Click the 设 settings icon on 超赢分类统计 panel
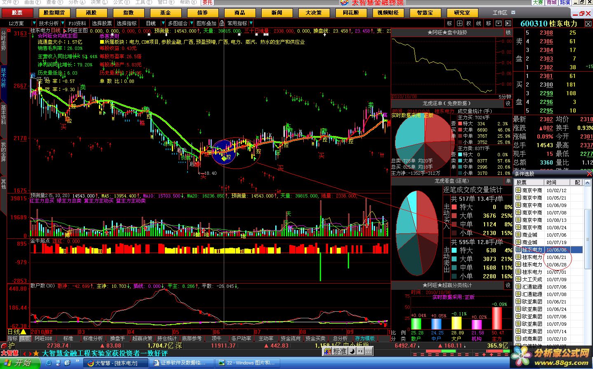 pos(508,285)
